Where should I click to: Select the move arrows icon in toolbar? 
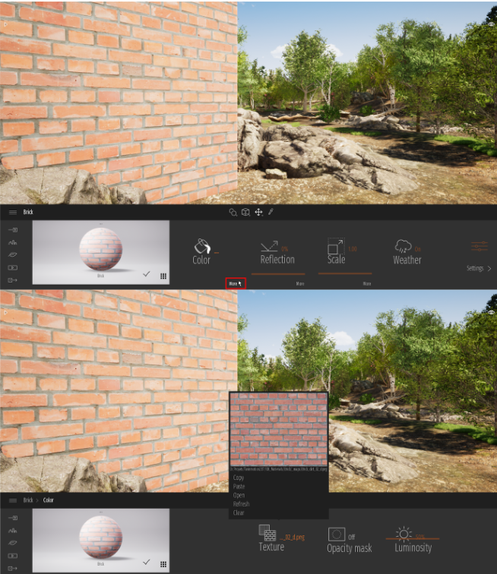(258, 213)
